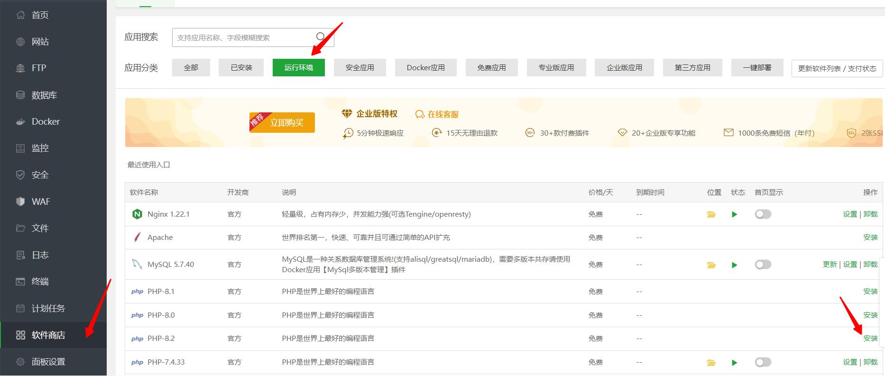Click the WAF shield icon in sidebar

point(20,202)
